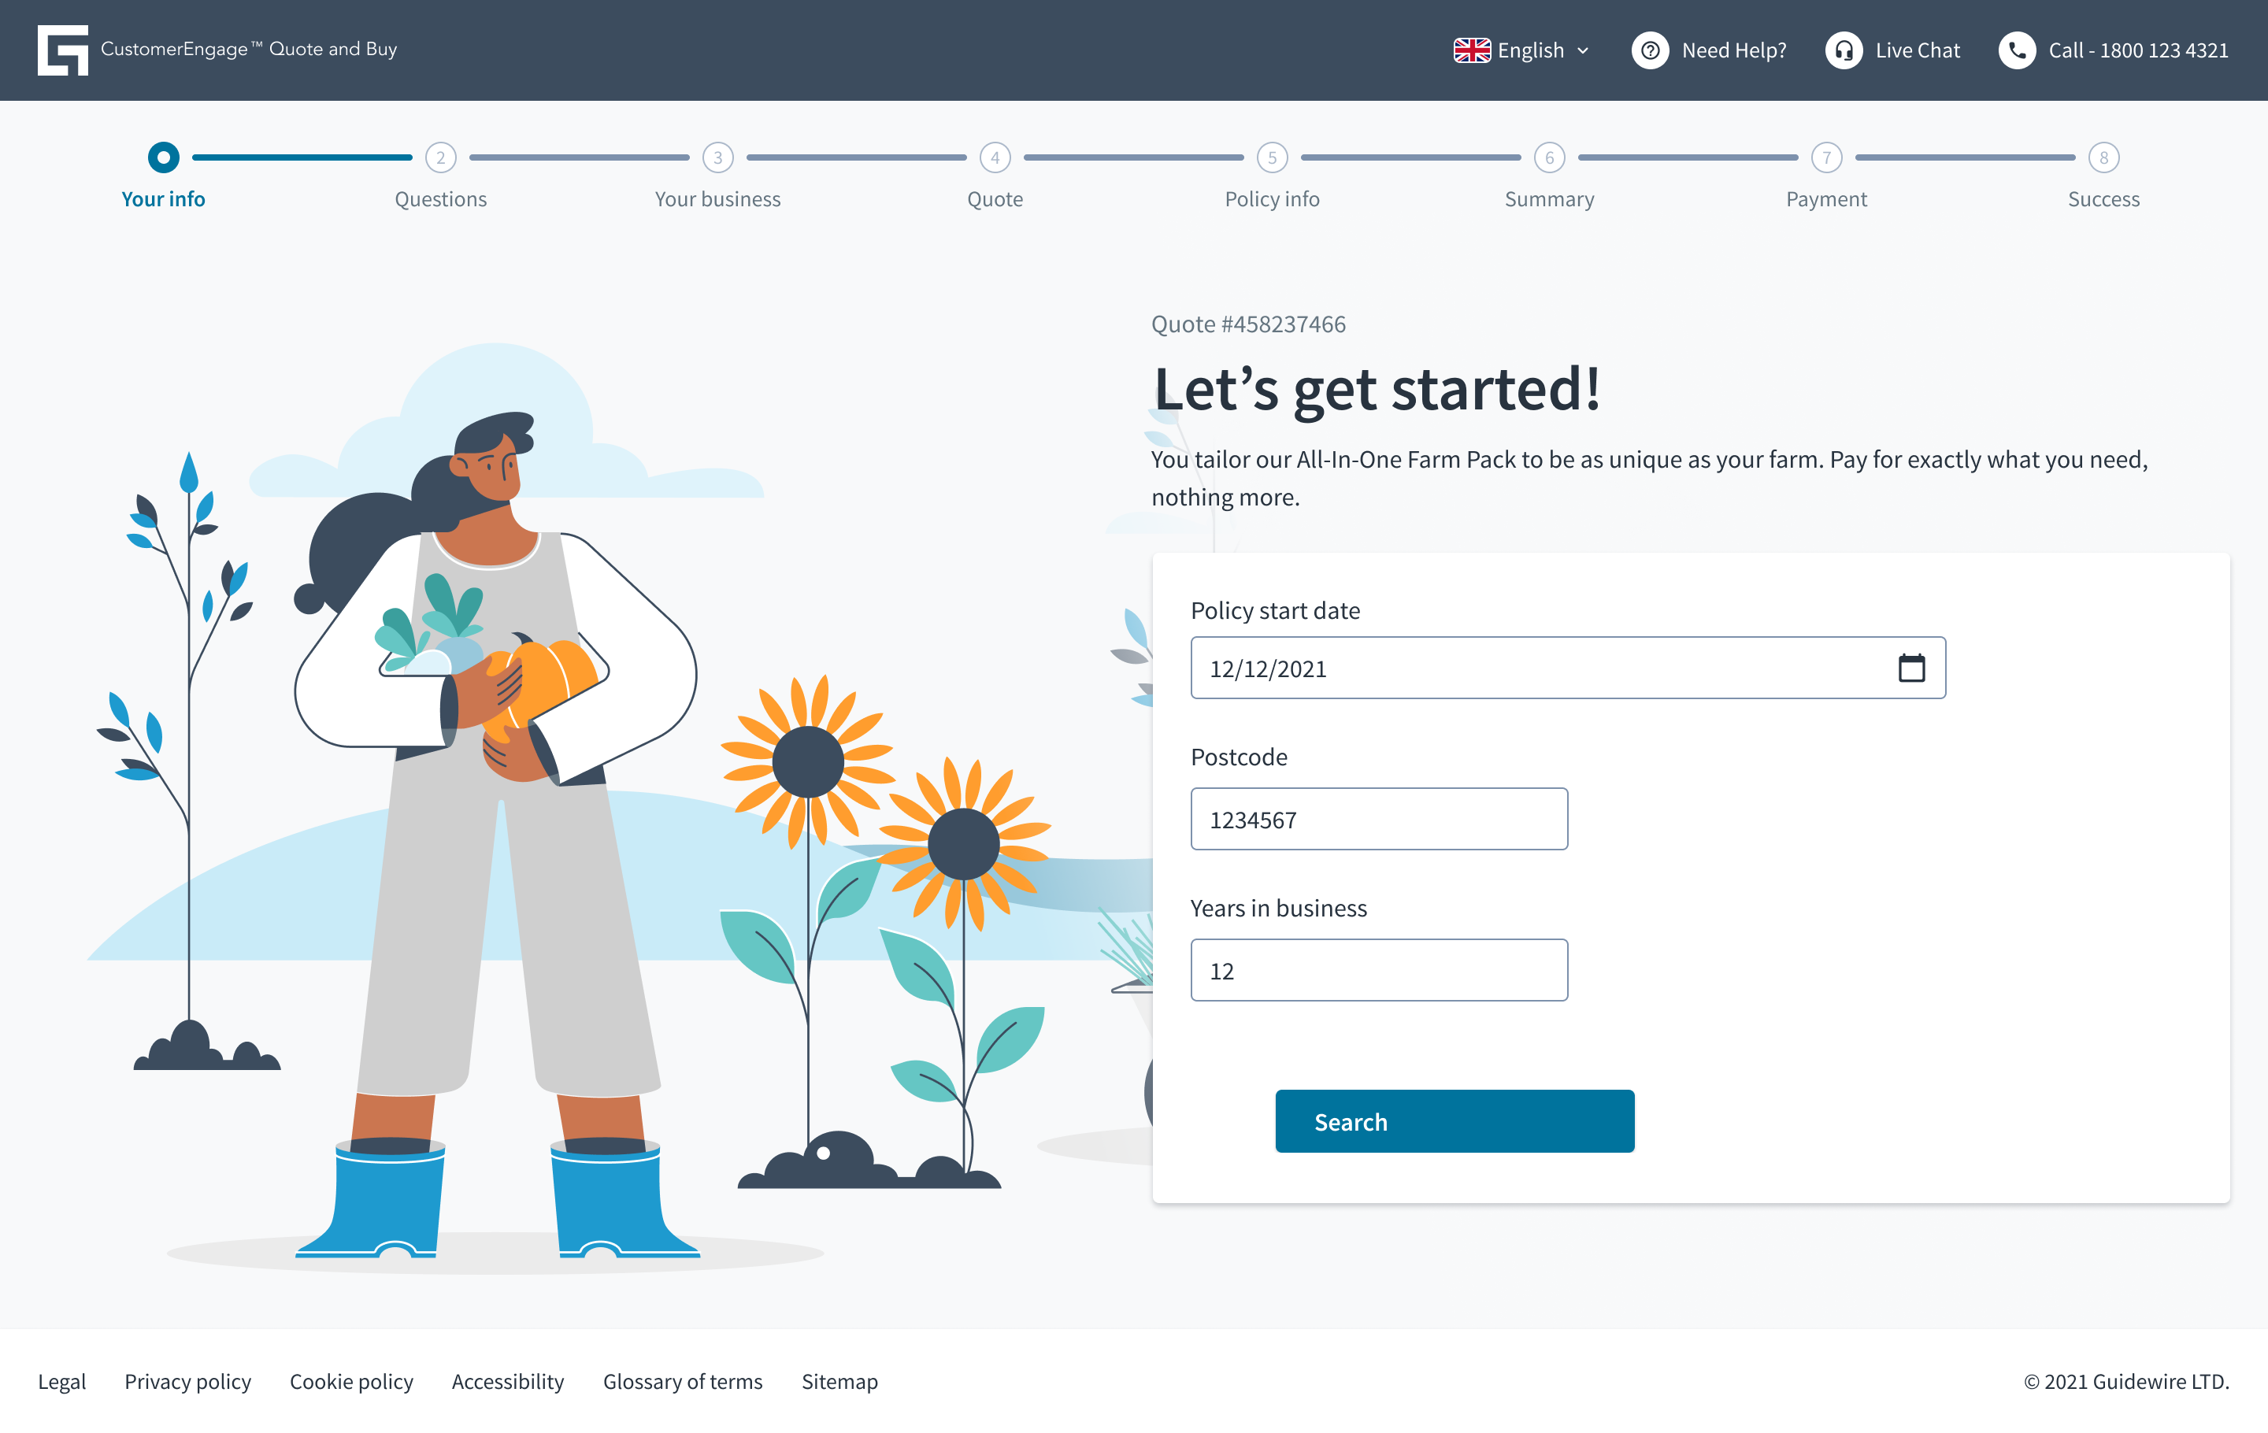Click the Postcode input field
Viewport: 2268px width, 1433px height.
pyautogui.click(x=1380, y=817)
